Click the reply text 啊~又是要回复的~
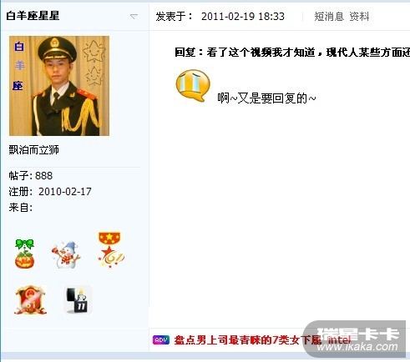The image size is (410, 362). tap(266, 98)
